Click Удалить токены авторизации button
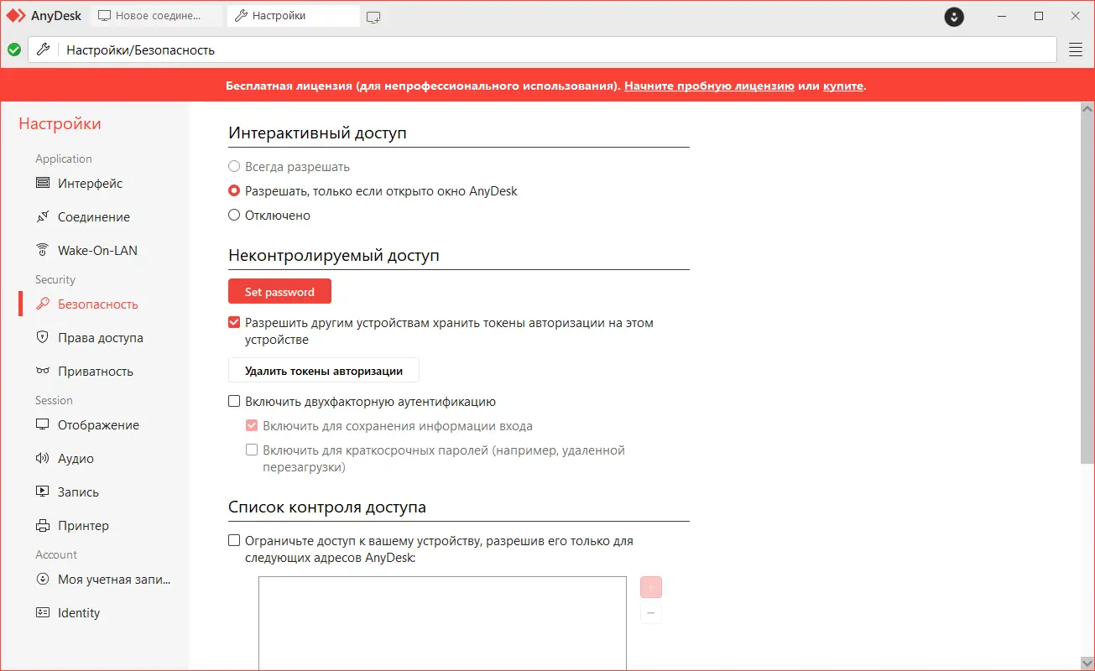The image size is (1095, 671). (x=323, y=371)
